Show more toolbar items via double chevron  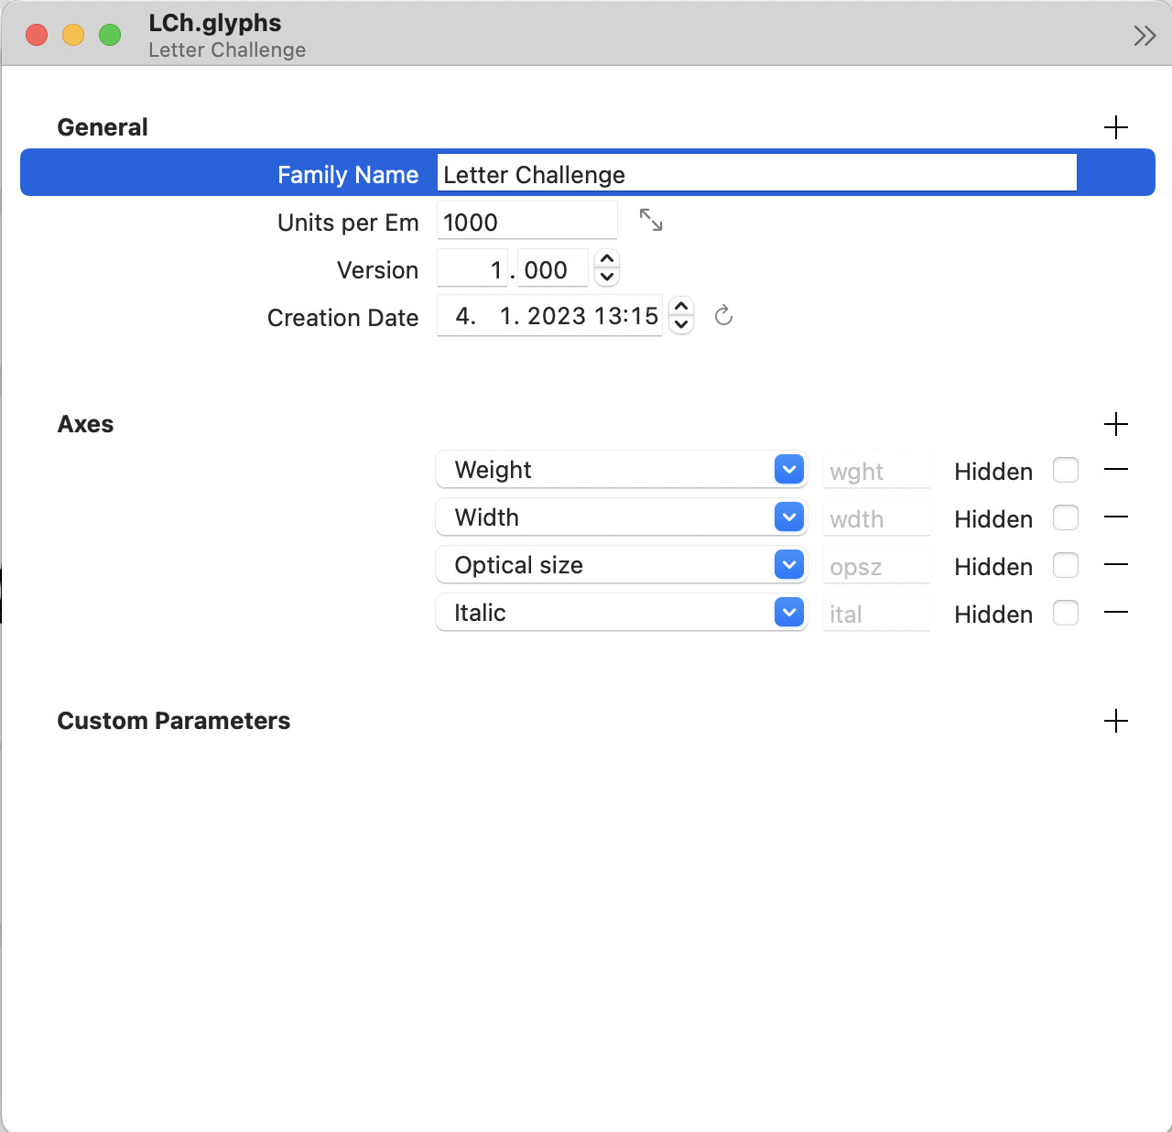coord(1144,36)
